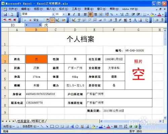Click the first-sheet tab navigation button
The image size is (168, 134).
click(3, 121)
